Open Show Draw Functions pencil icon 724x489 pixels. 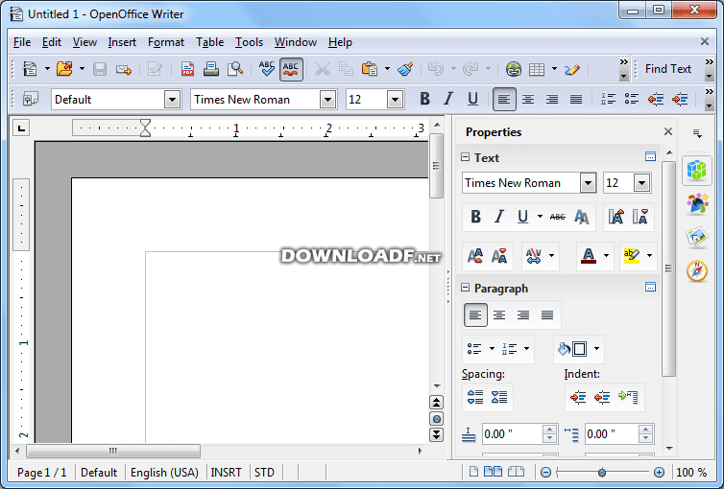click(572, 69)
